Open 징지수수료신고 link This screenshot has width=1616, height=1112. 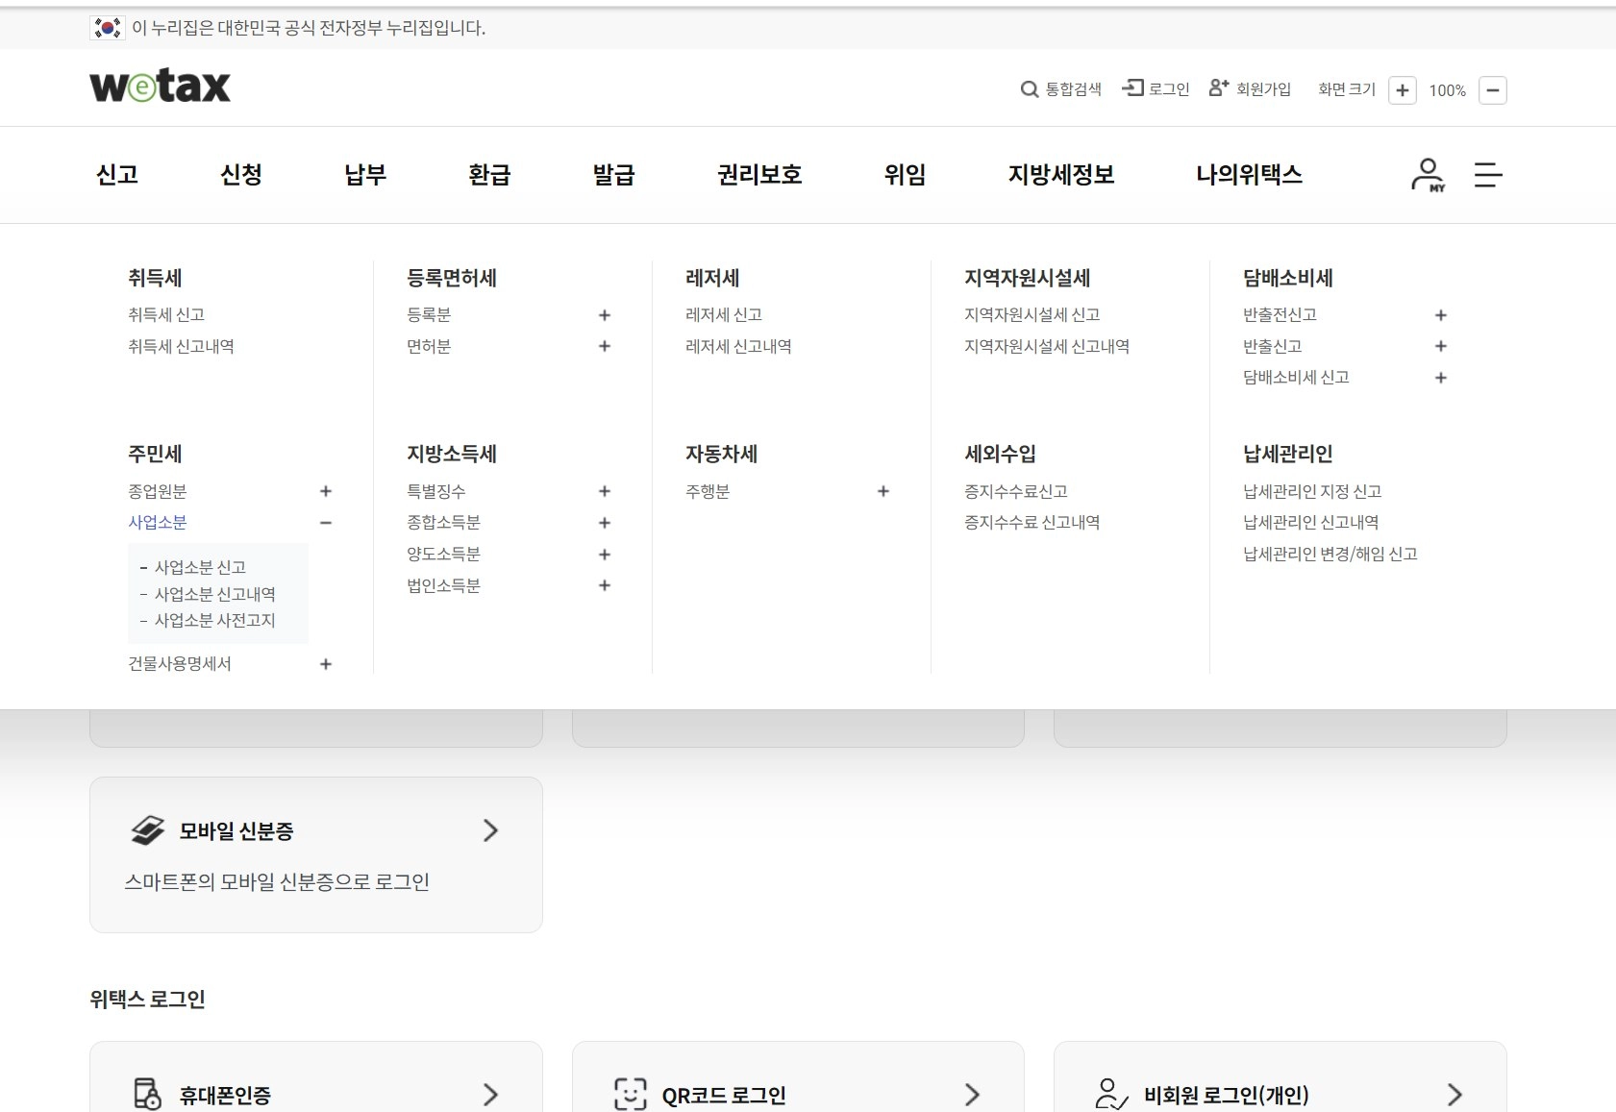coord(1016,491)
